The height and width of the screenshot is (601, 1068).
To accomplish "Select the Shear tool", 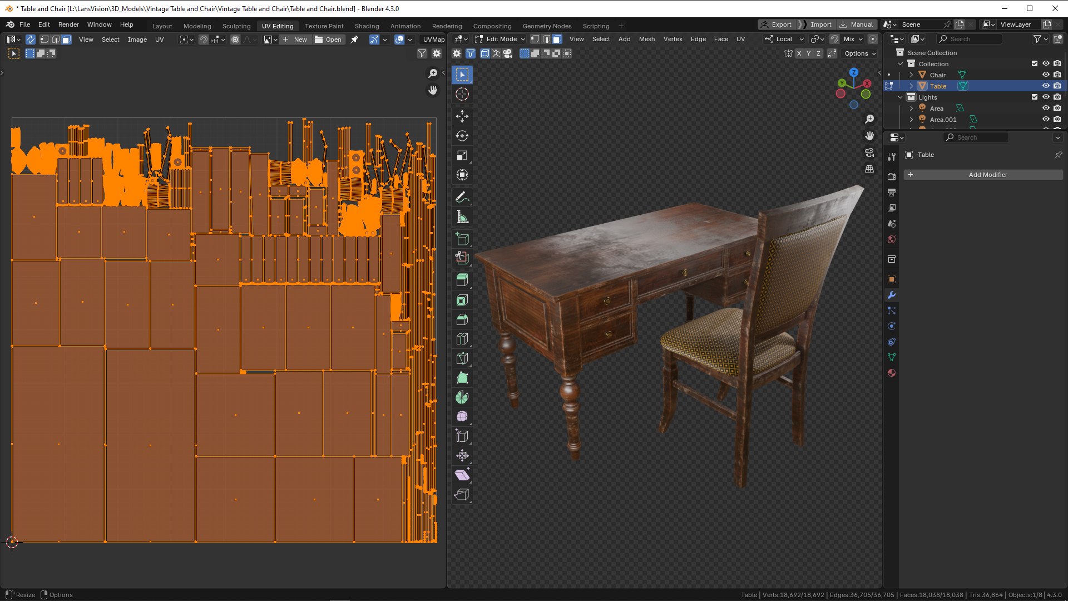I will 462,475.
